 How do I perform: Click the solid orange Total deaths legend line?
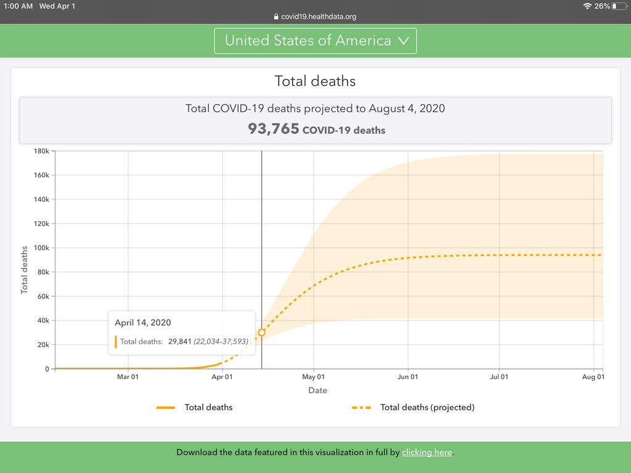[166, 407]
